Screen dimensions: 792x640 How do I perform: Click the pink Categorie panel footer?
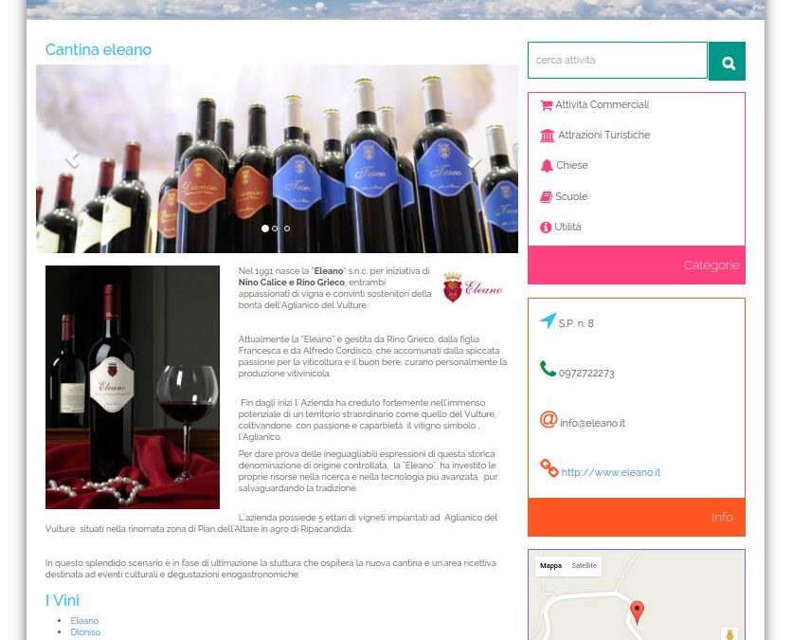637,265
